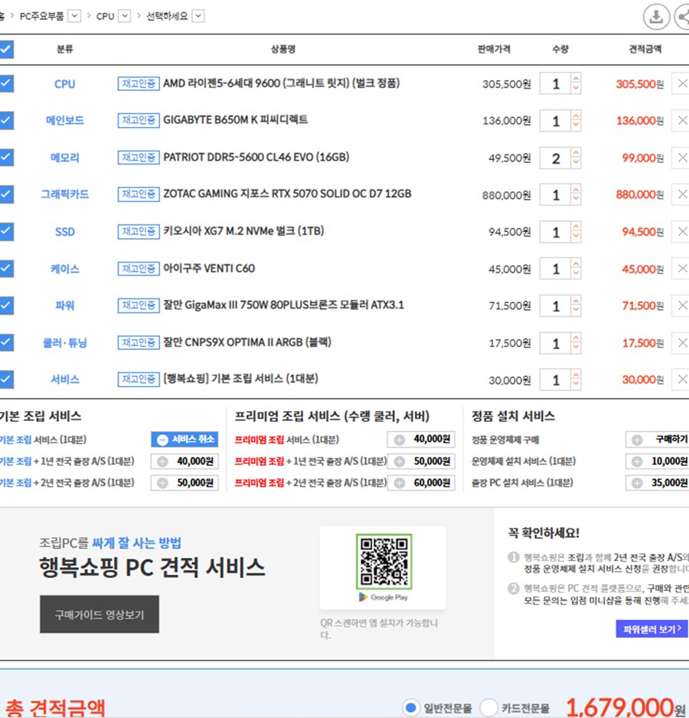Click the 쿨러·튜닝 quantity input field
The image size is (689, 718).
tap(555, 343)
